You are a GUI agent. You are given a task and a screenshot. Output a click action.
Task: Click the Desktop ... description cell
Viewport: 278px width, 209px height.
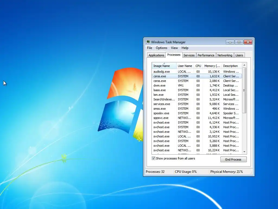pyautogui.click(x=230, y=85)
